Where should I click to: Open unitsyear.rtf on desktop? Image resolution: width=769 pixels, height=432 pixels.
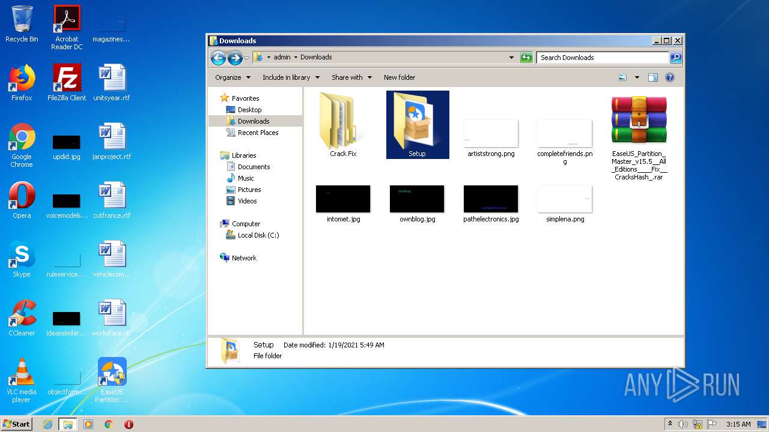[112, 83]
